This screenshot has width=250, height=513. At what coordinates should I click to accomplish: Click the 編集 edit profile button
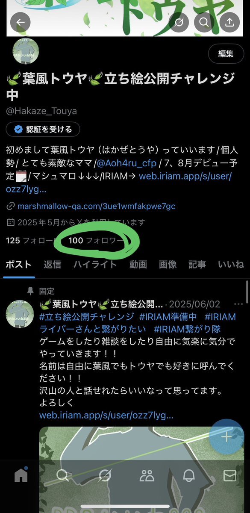tap(226, 54)
